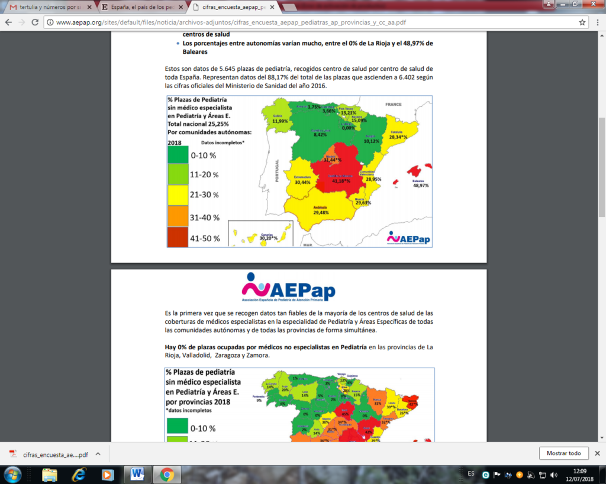Reload the current PDF page
606x484 pixels.
36,22
